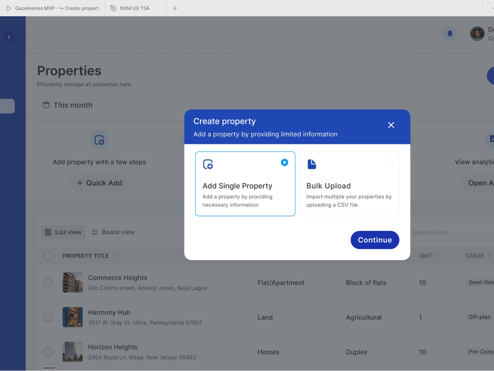Click the Search item field
494x371 pixels.
452,232
